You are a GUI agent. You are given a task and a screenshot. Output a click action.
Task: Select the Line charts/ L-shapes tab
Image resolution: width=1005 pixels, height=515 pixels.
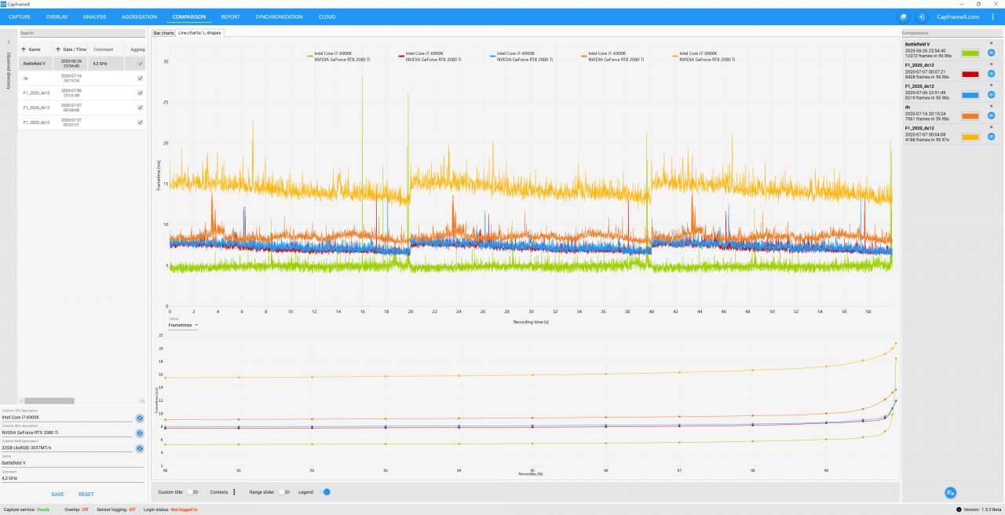[199, 33]
